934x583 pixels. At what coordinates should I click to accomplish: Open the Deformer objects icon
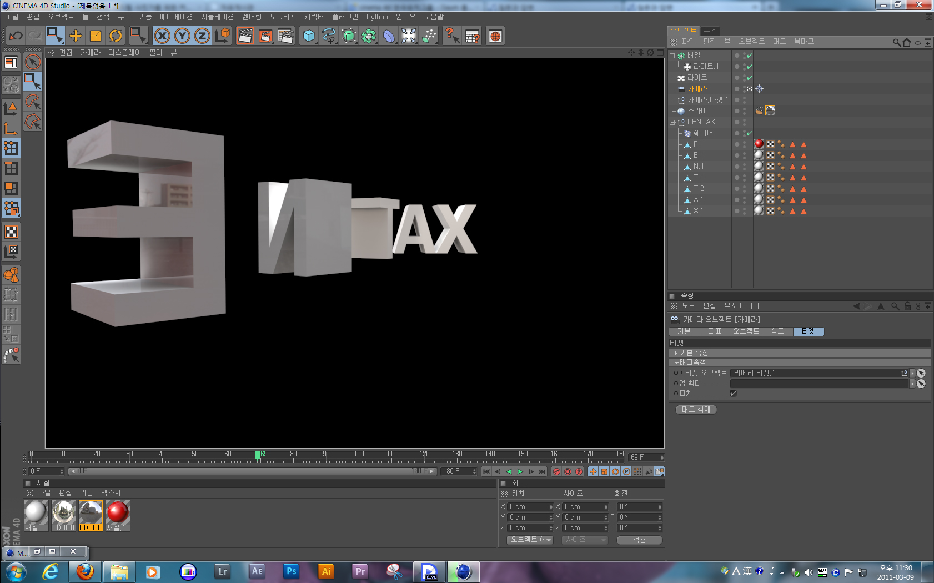click(x=389, y=36)
